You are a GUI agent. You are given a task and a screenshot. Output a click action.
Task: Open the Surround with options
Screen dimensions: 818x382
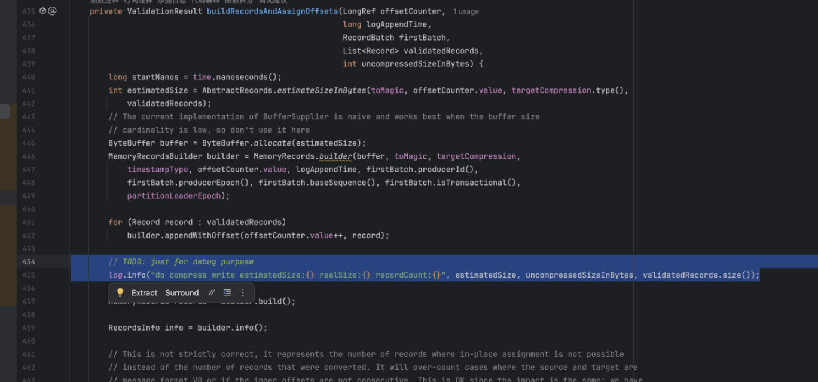click(x=182, y=293)
